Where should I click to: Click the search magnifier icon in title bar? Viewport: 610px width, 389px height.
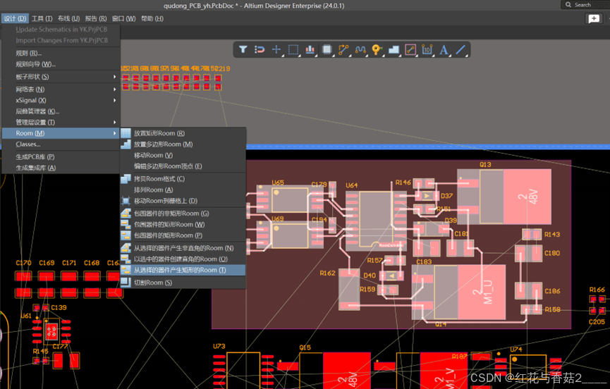[568, 5]
